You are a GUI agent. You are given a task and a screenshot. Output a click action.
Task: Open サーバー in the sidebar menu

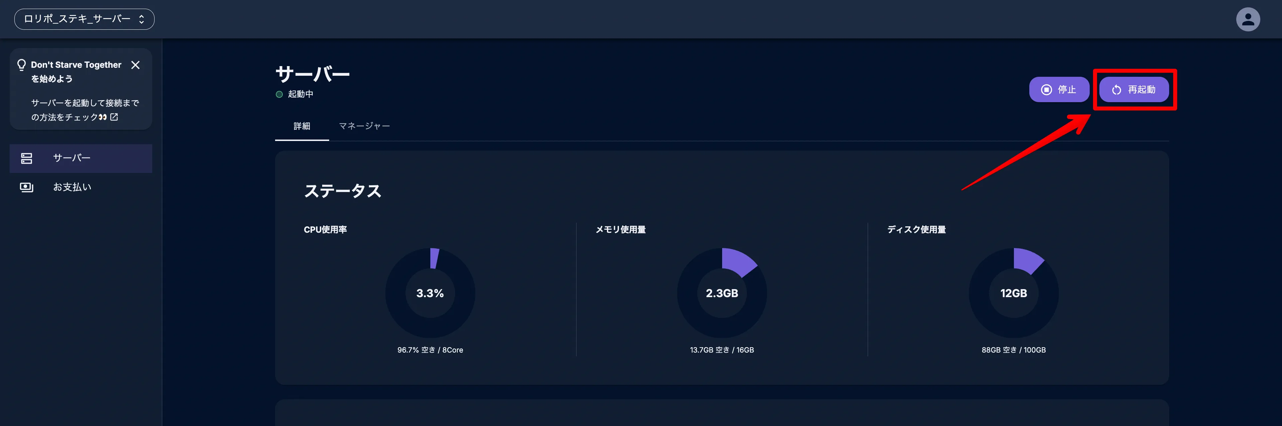pyautogui.click(x=72, y=158)
